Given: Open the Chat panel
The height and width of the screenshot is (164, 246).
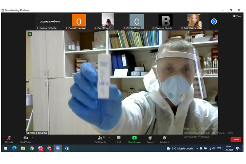Looking at the screenshot, I should (x=118, y=139).
